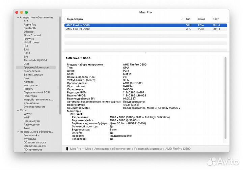Open Устройство чтения к... entry

[38, 99]
